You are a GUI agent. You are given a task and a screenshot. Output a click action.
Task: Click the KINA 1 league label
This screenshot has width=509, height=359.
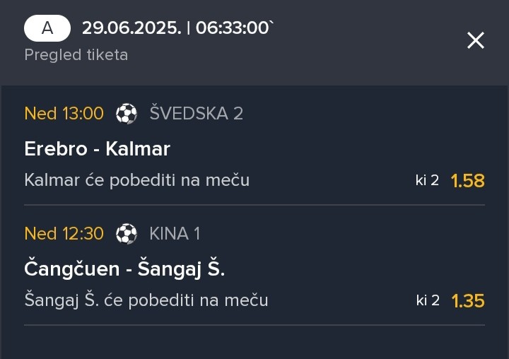175,234
